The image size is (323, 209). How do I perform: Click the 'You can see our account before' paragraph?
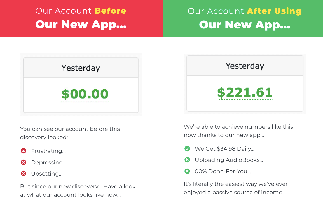coord(70,133)
